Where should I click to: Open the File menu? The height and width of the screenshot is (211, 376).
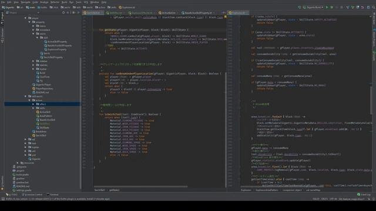click(x=3, y=2)
